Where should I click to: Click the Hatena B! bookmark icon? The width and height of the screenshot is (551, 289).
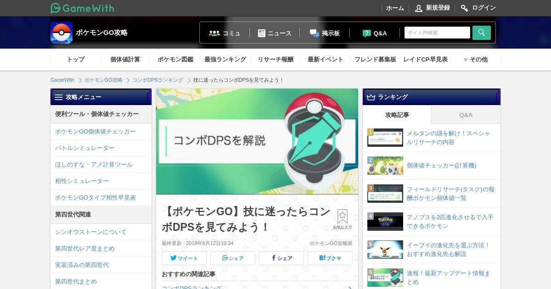[322, 258]
